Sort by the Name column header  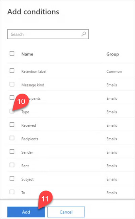coord(27,54)
